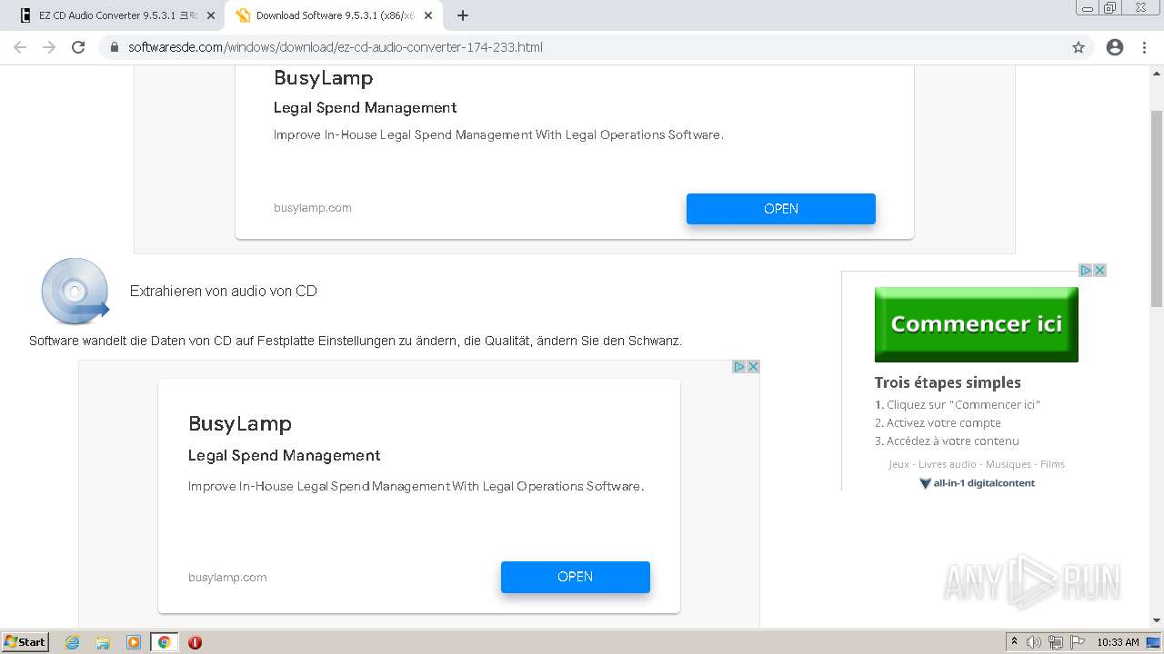Open the Chrome three-dot menu
This screenshot has height=654, width=1164.
(1144, 47)
